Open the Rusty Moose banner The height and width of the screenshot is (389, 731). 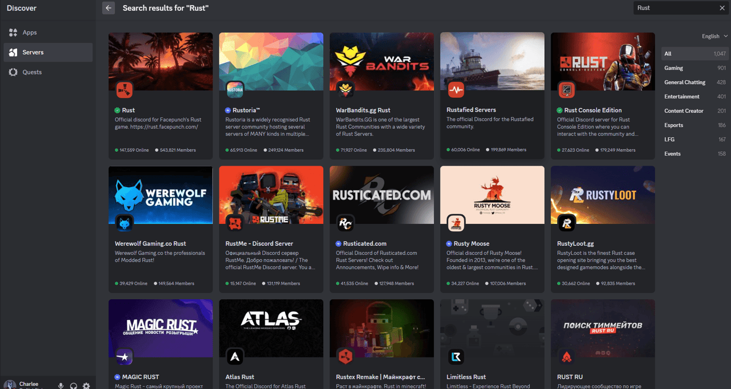[492, 194]
